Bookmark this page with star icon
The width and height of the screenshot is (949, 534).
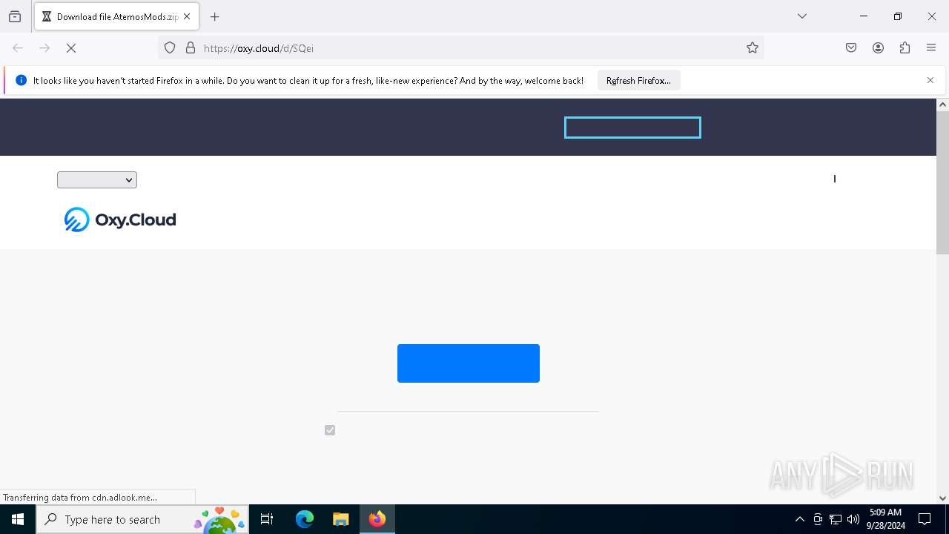coord(753,48)
